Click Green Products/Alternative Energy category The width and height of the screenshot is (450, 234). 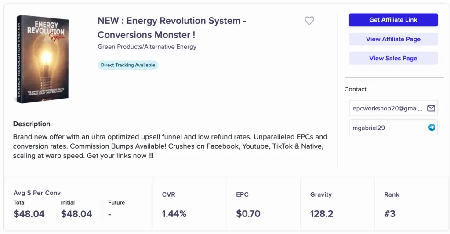(147, 47)
